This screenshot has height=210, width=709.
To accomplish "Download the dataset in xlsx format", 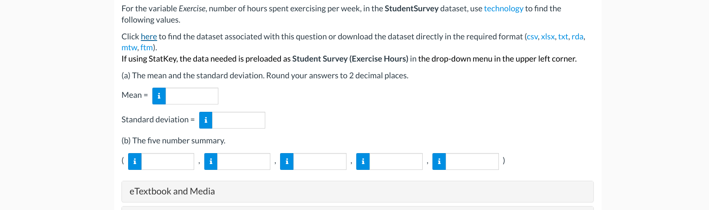I will tap(548, 37).
